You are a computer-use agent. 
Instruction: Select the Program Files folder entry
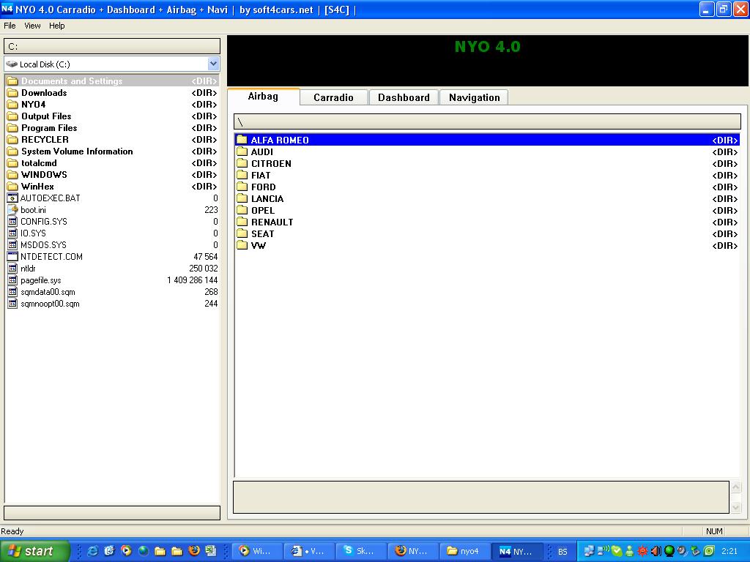pyautogui.click(x=49, y=128)
